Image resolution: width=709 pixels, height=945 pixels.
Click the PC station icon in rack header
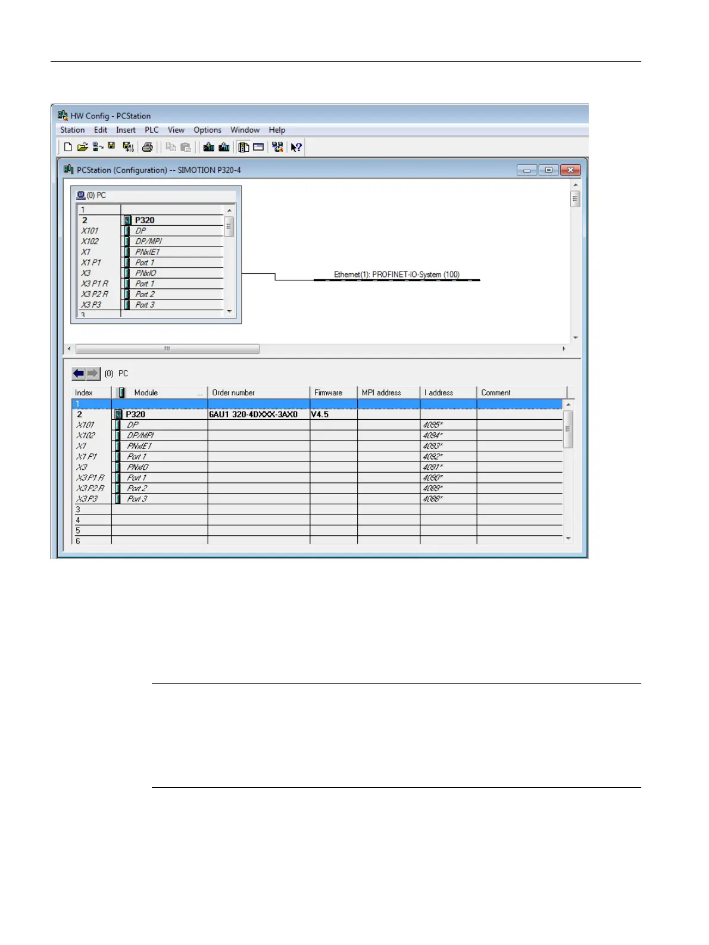[81, 195]
